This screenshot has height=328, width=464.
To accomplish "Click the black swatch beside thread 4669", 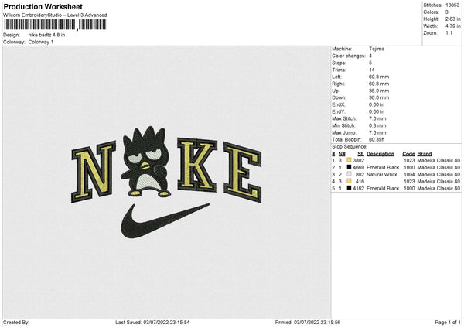I will (349, 167).
